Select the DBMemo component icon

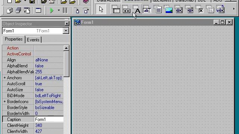pos(158,9)
